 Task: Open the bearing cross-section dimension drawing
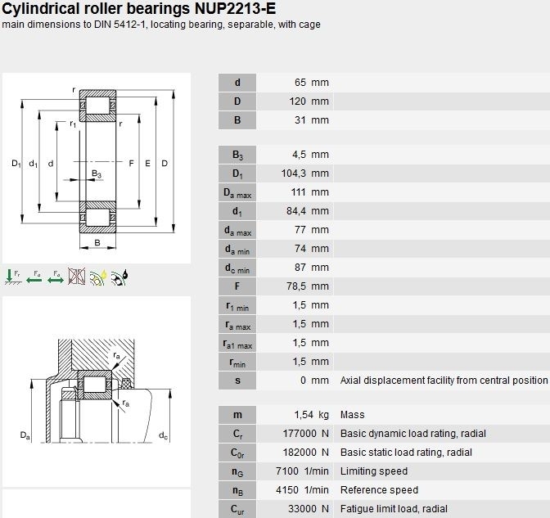point(97,169)
